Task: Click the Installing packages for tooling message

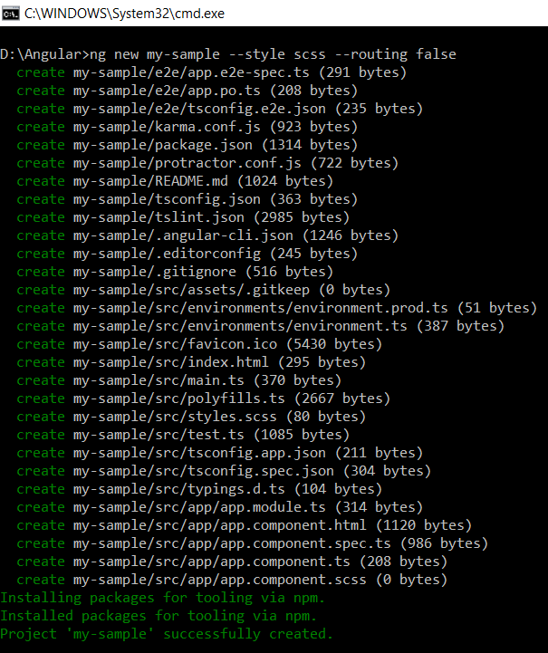Action: coord(162,598)
